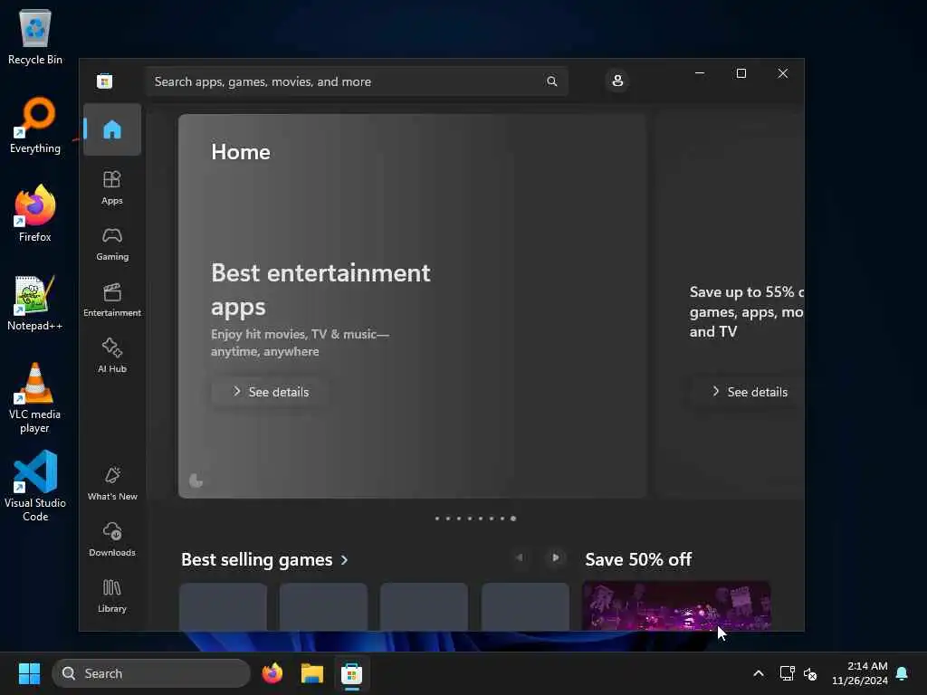Select the Everything desktop shortcut
The width and height of the screenshot is (927, 695).
[x=35, y=125]
